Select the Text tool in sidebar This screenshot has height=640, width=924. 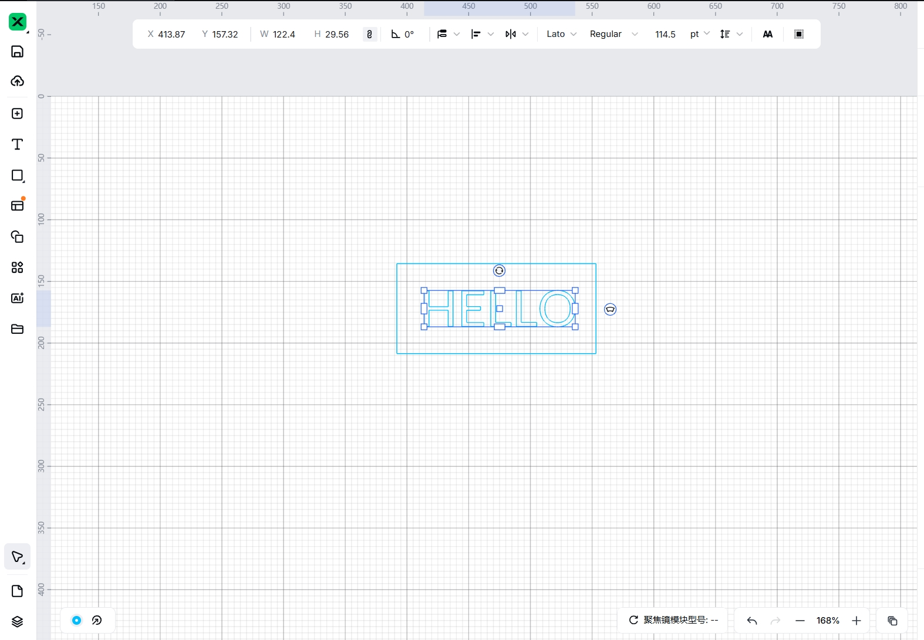point(18,144)
